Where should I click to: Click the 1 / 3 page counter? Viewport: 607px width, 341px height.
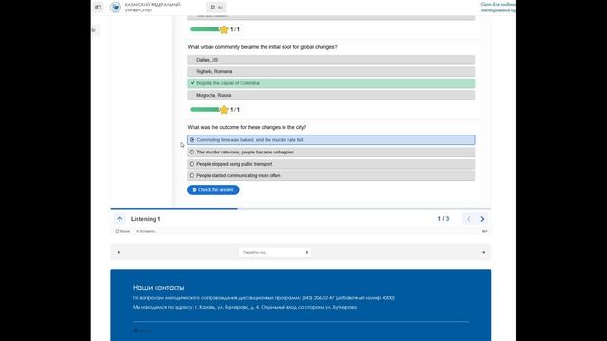443,219
